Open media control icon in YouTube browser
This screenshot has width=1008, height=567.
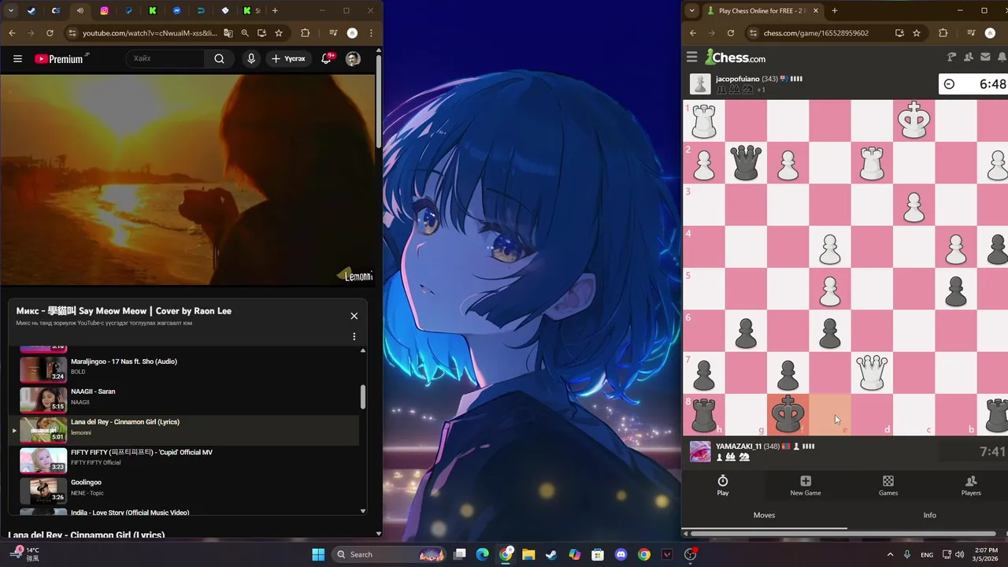click(x=333, y=33)
